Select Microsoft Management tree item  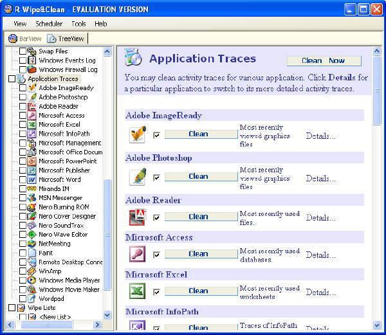click(x=70, y=143)
